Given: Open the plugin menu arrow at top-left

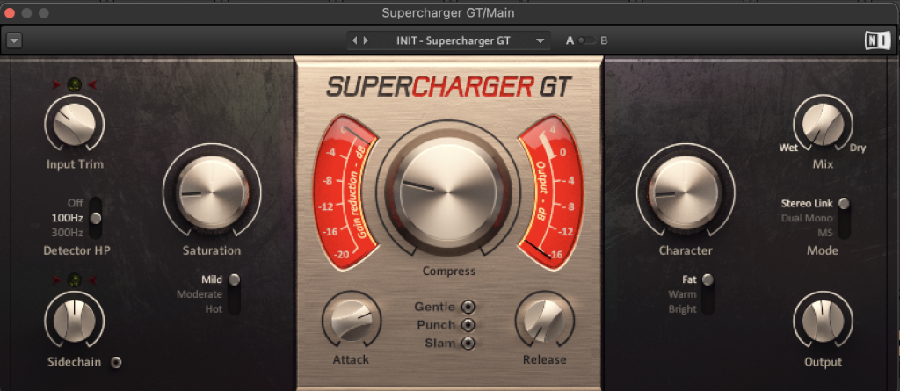Looking at the screenshot, I should point(14,40).
